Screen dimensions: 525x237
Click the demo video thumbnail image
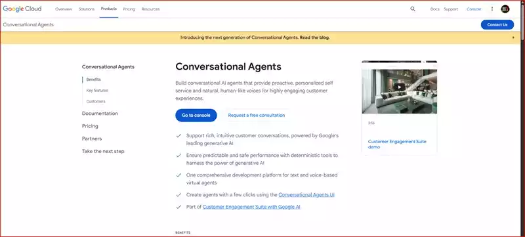coord(399,87)
